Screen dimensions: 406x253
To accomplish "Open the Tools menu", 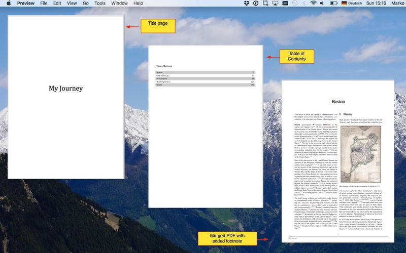I will pyautogui.click(x=100, y=3).
